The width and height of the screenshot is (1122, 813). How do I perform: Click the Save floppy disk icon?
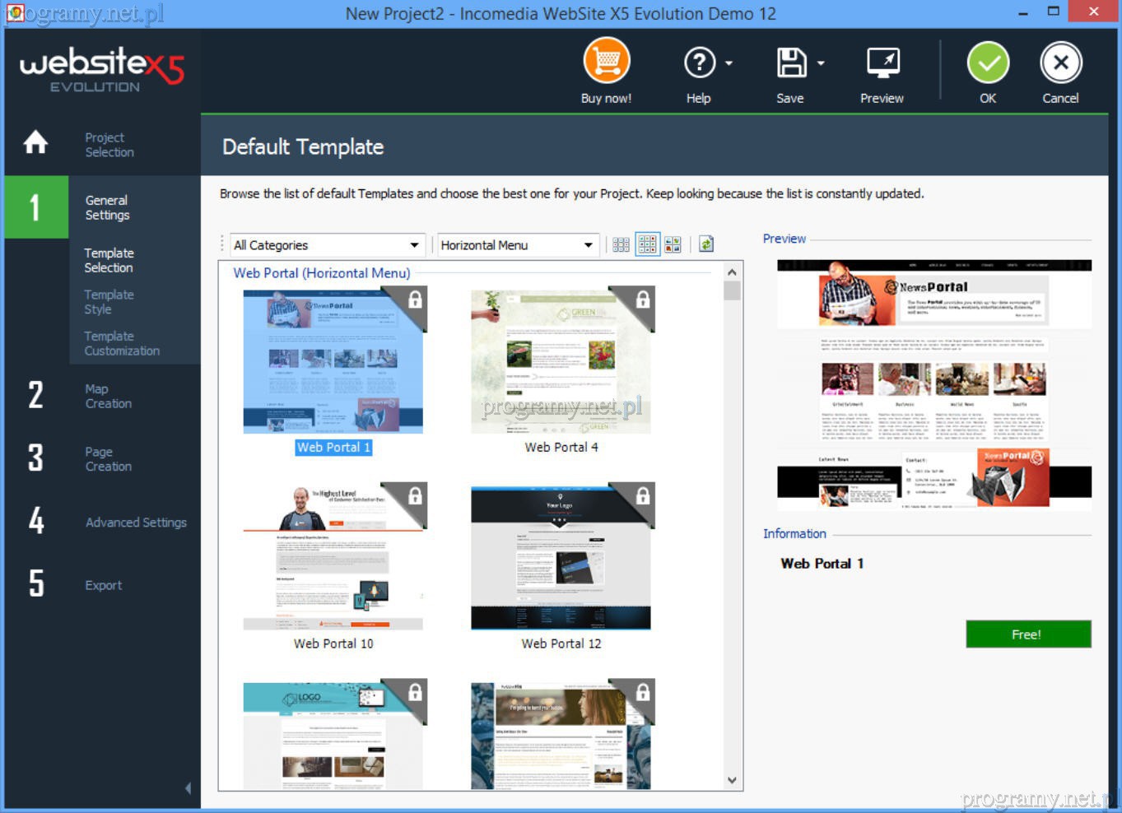790,63
